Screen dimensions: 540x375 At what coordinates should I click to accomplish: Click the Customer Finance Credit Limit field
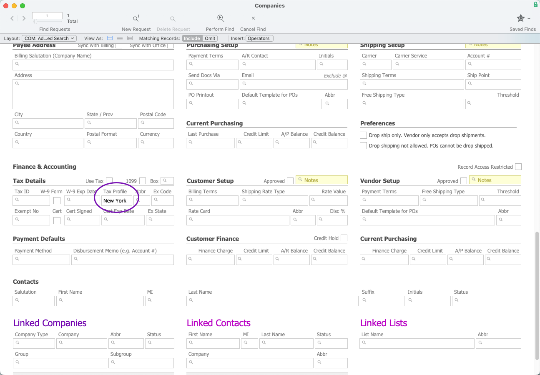[x=254, y=260]
